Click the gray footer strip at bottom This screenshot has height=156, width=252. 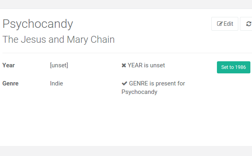coord(126,151)
